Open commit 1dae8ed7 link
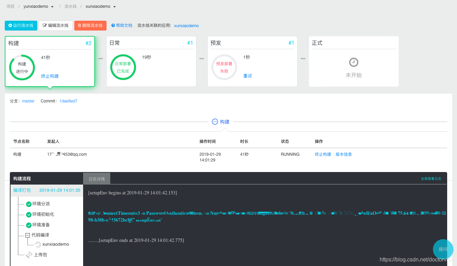The height and width of the screenshot is (266, 457). (68, 101)
